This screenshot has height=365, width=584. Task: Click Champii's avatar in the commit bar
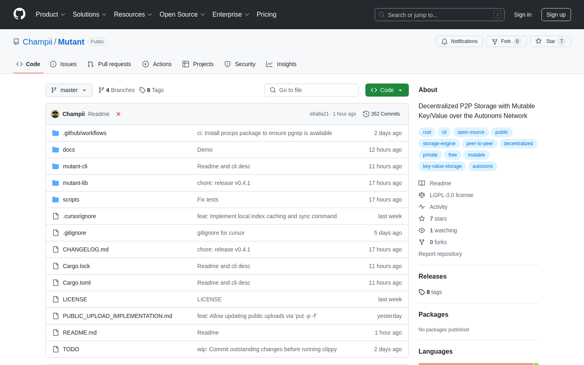(55, 114)
